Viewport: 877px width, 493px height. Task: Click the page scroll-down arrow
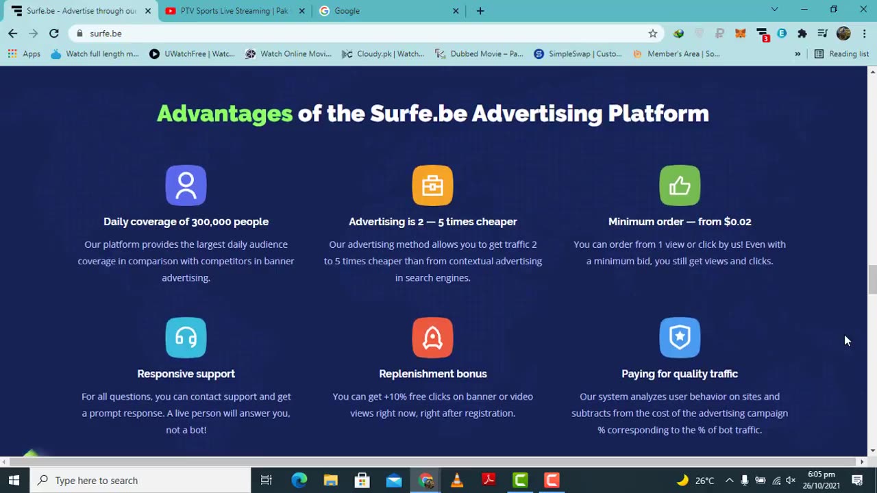pyautogui.click(x=872, y=451)
